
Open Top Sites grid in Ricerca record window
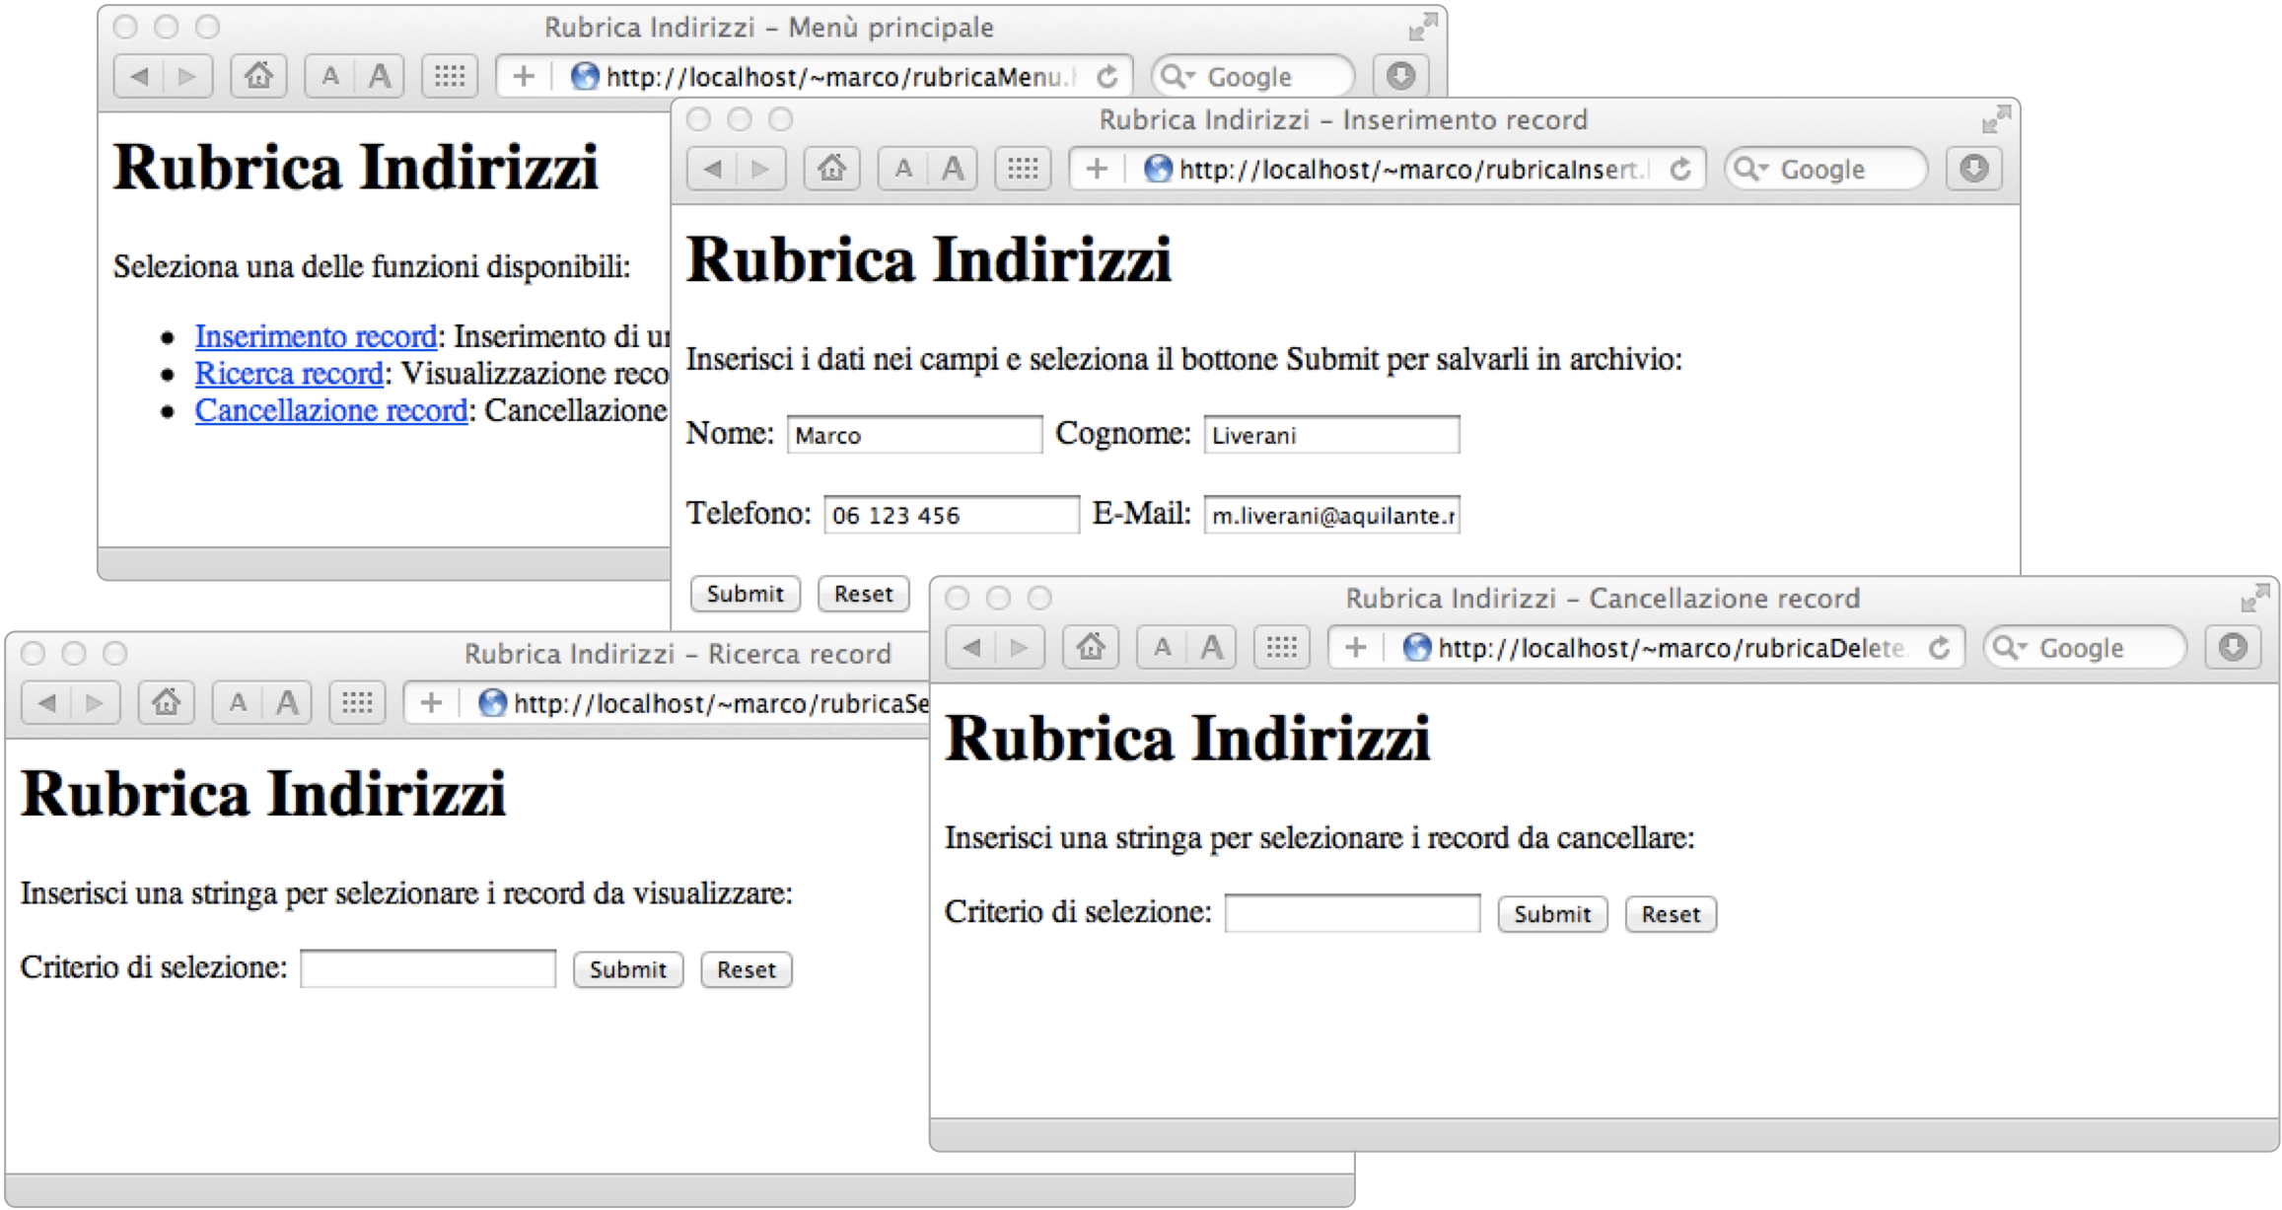point(357,703)
